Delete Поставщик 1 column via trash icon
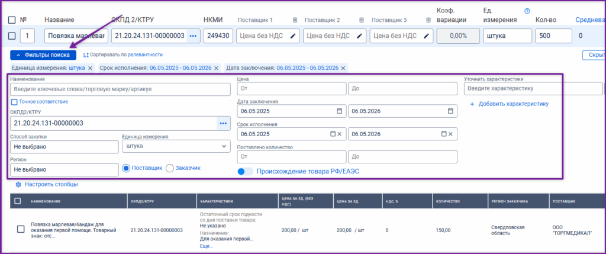 pyautogui.click(x=295, y=20)
